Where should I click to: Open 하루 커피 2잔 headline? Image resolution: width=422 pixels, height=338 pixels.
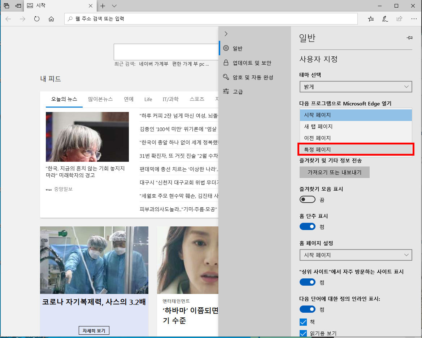[x=179, y=116]
